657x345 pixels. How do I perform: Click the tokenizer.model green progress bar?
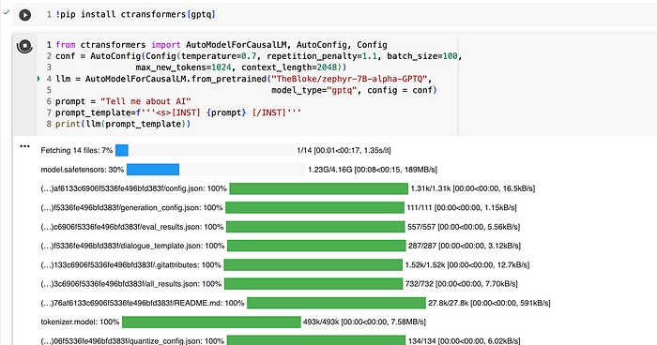tap(211, 322)
